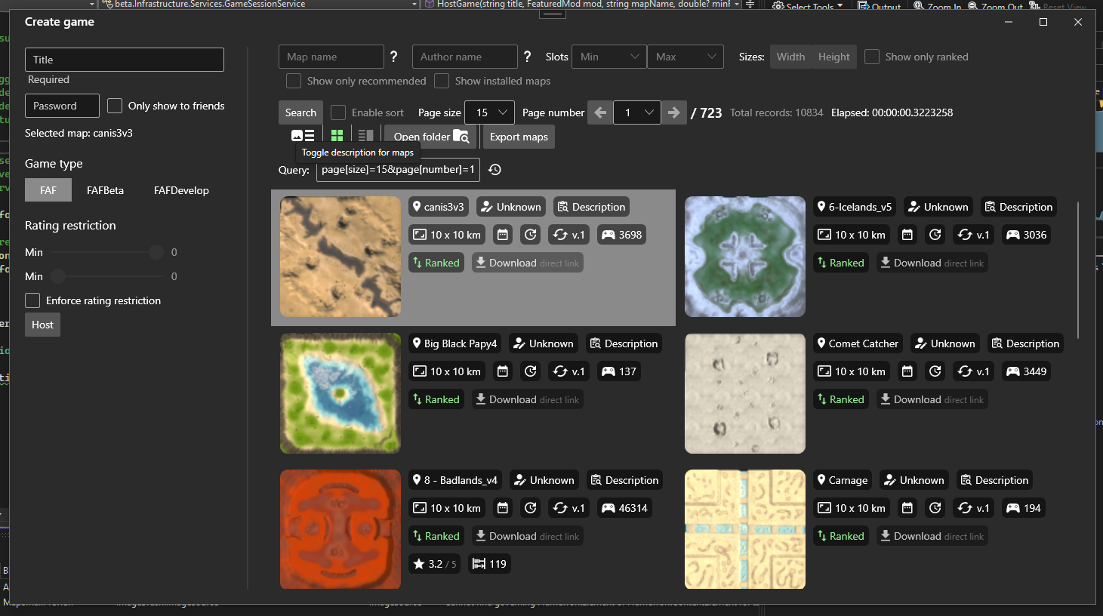Click the Password input field
This screenshot has width=1103, height=616.
(62, 106)
